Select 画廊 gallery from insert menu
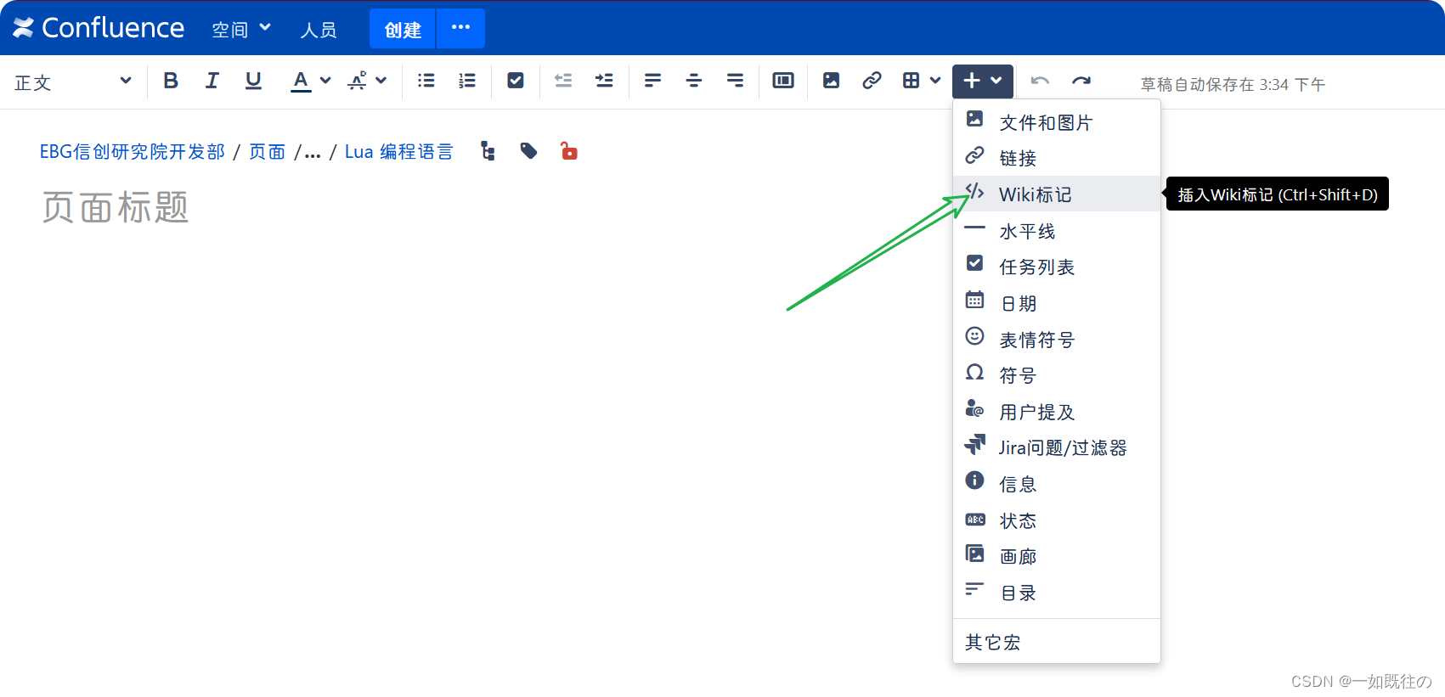The width and height of the screenshot is (1445, 697). coord(1057,556)
